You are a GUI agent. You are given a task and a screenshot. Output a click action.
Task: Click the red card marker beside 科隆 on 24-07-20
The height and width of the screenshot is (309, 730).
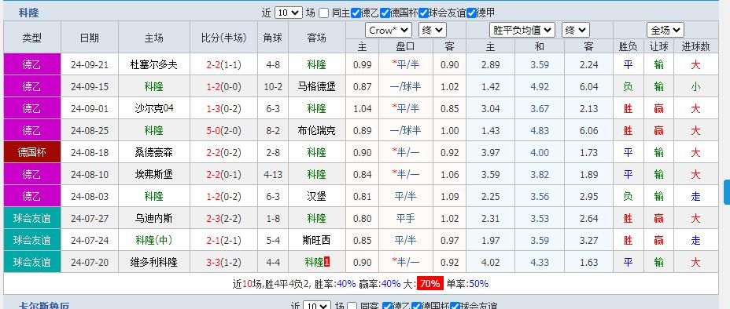[326, 262]
